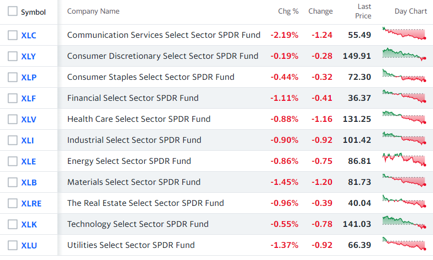
Task: Check the box for XLC
Action: point(13,35)
